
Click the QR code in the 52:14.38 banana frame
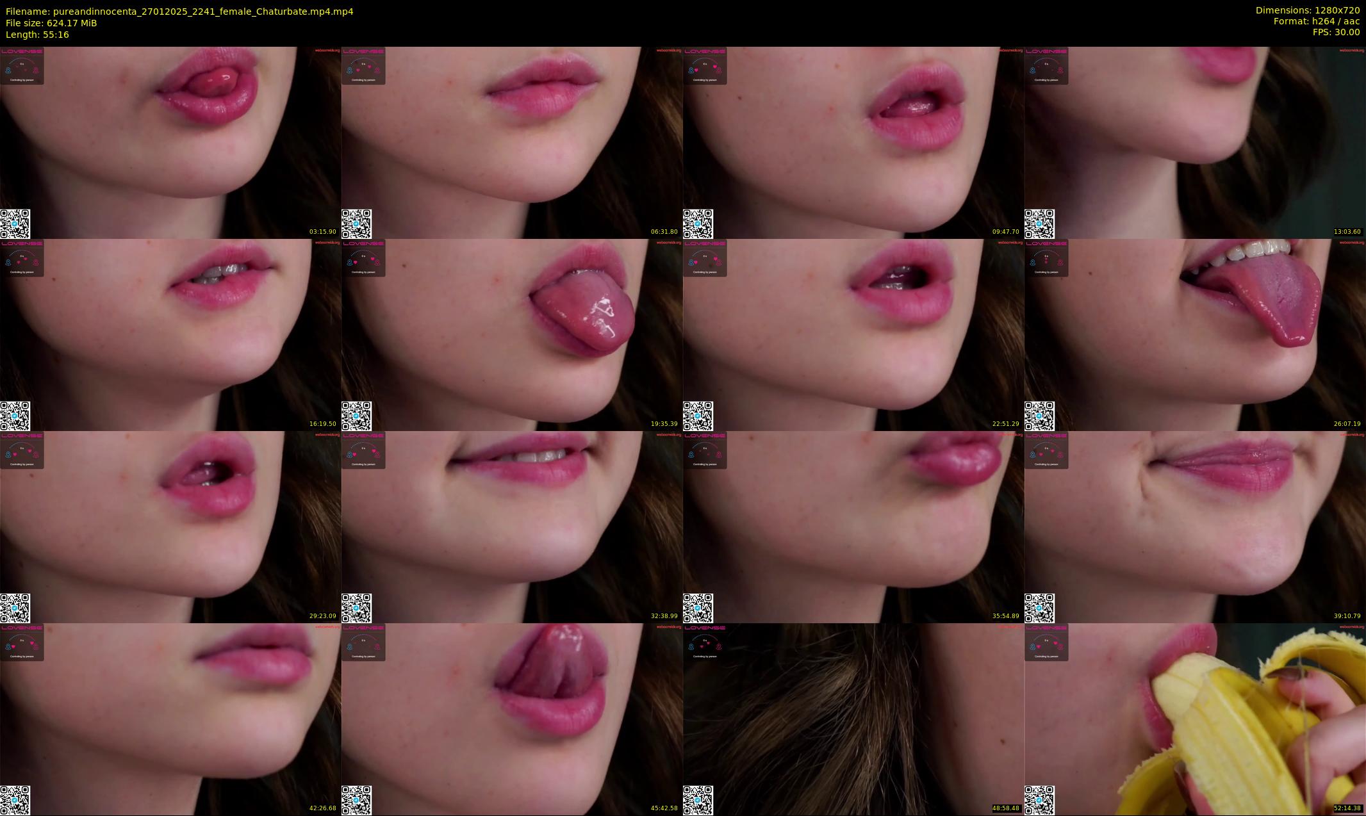pos(1039,800)
